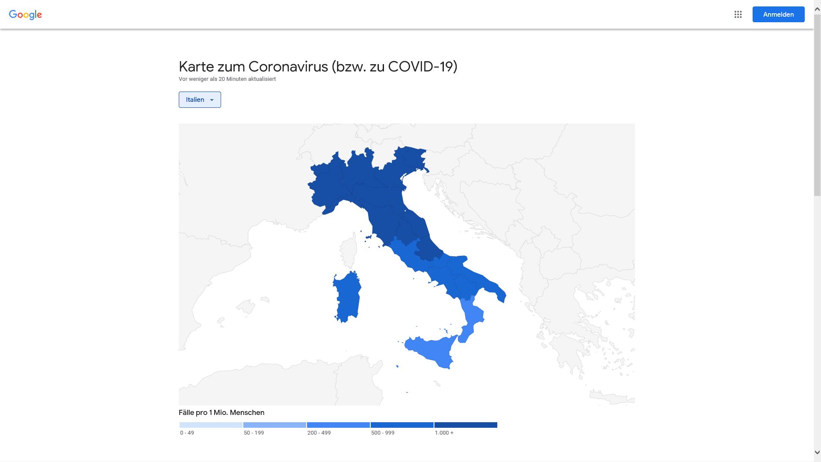Open the Google apps grid icon
This screenshot has height=462, width=821.
[x=738, y=15]
